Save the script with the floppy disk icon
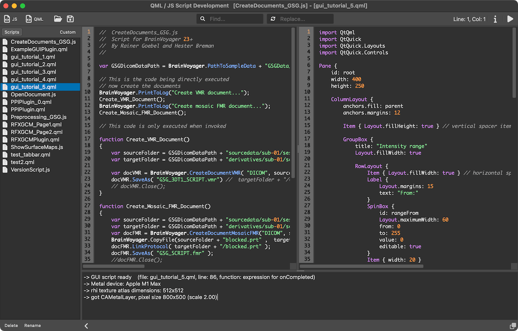 [x=70, y=19]
